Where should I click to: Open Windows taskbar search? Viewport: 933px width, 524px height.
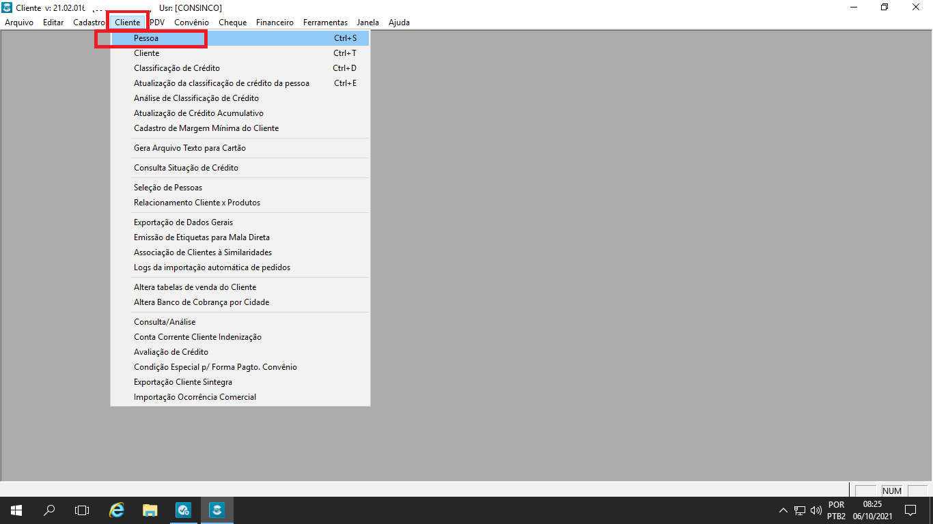click(x=50, y=510)
